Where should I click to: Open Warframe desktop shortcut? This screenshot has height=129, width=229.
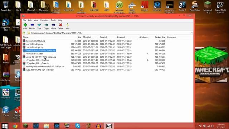[157, 6]
